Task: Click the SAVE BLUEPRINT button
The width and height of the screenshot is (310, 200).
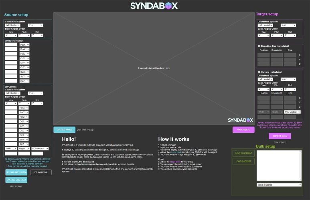Action: point(243,153)
